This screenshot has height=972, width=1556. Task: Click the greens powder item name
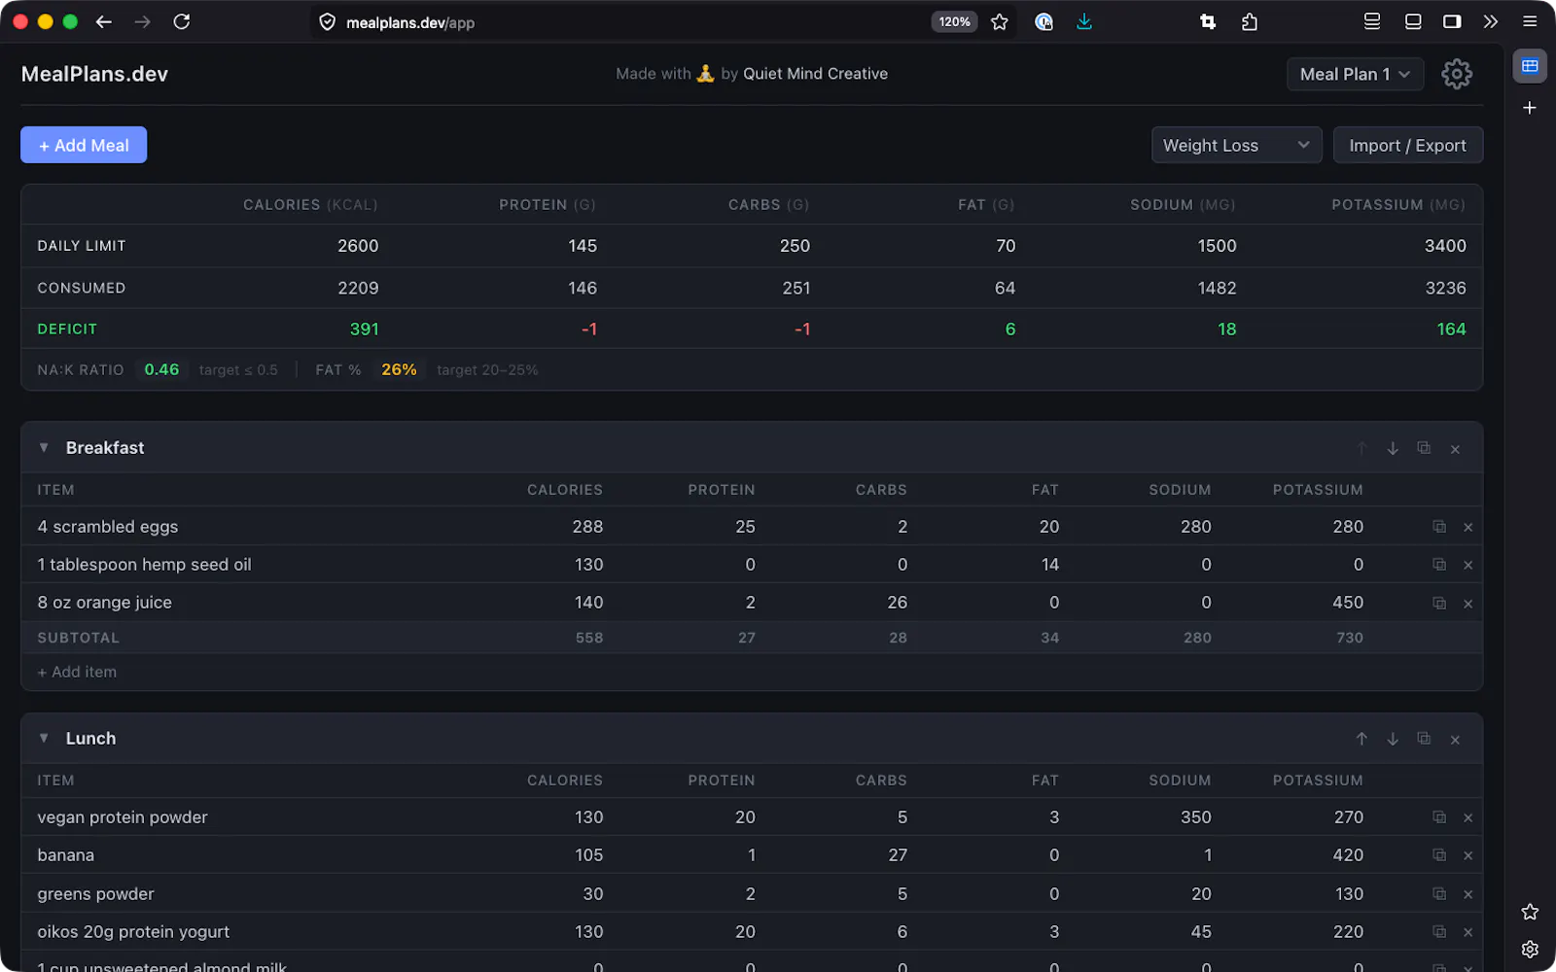(95, 894)
